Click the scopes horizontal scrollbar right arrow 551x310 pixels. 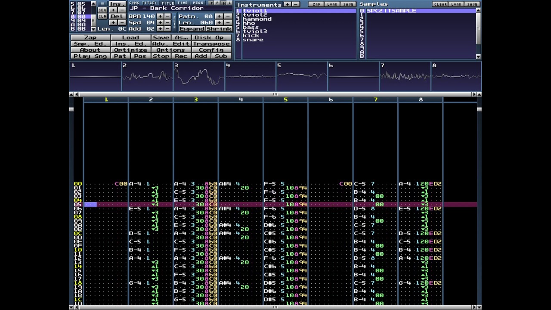coord(474,94)
